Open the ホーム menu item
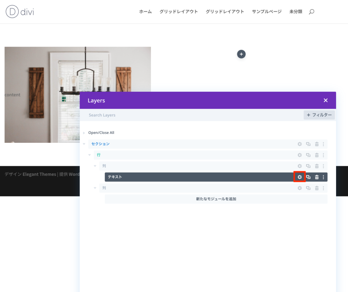348x292 pixels. 145,12
